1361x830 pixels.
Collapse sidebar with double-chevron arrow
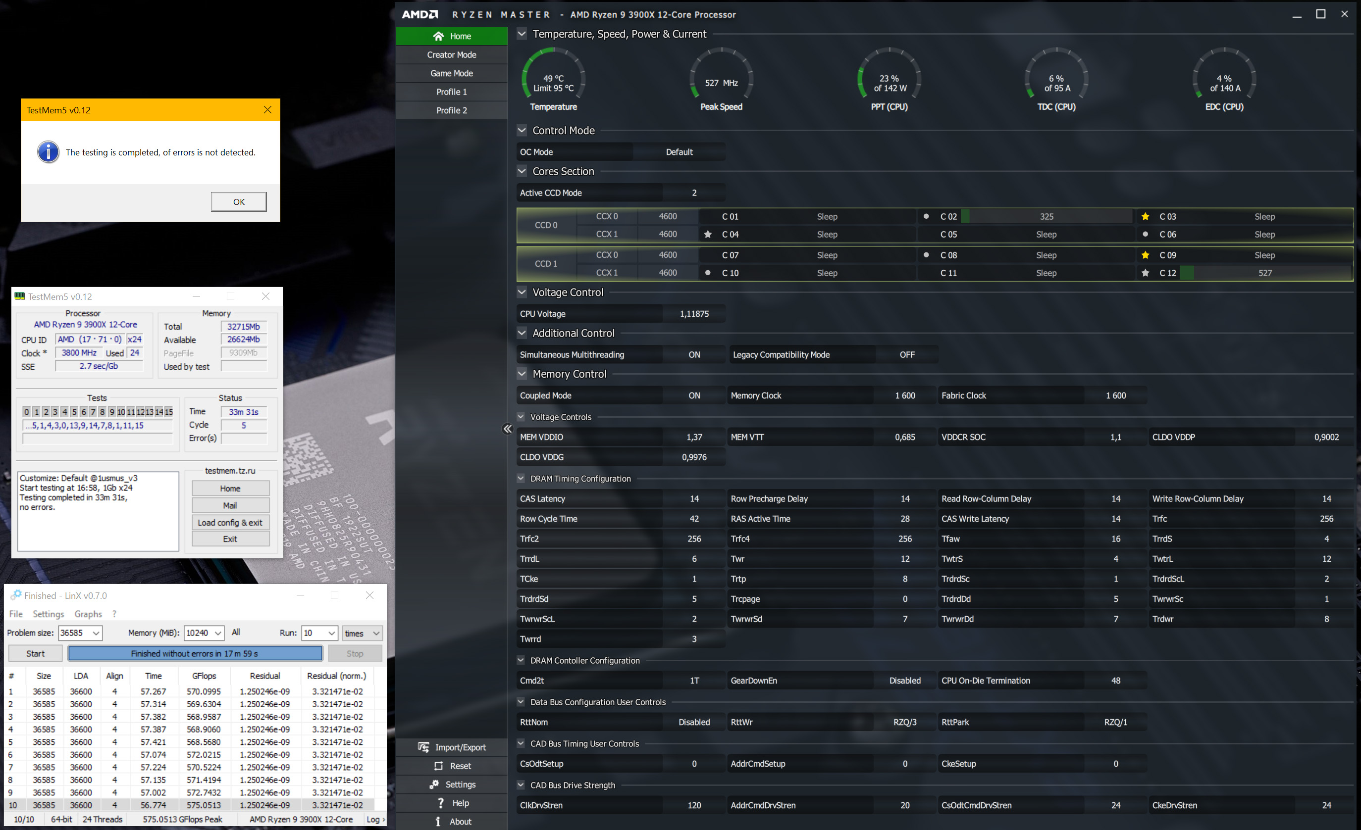(x=507, y=429)
